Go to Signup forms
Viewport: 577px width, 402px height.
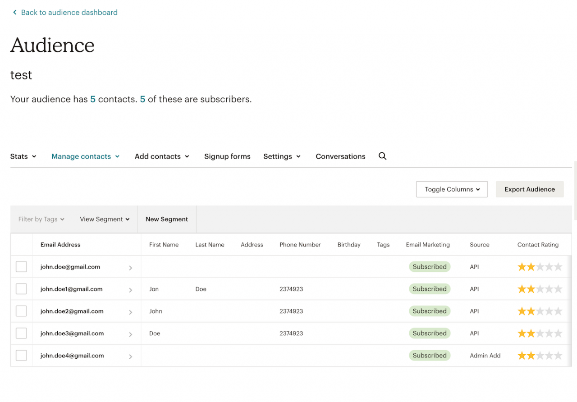point(227,156)
